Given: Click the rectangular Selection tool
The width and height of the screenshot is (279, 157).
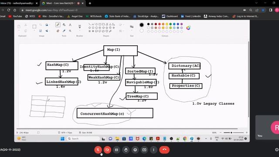Looking at the screenshot, I should tap(34, 27).
